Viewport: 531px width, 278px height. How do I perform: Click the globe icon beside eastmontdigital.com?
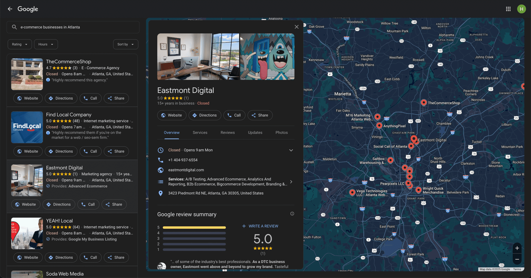[161, 170]
